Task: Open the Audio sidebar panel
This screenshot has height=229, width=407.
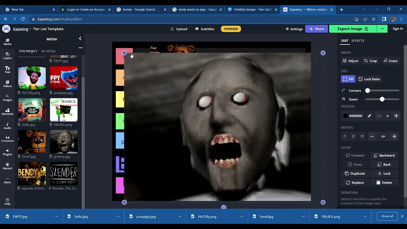Action: 7,126
